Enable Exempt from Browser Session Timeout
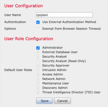This screenshot has height=107, width=108. [38, 29]
